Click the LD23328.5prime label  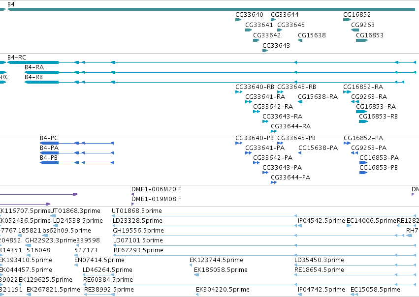(x=137, y=221)
